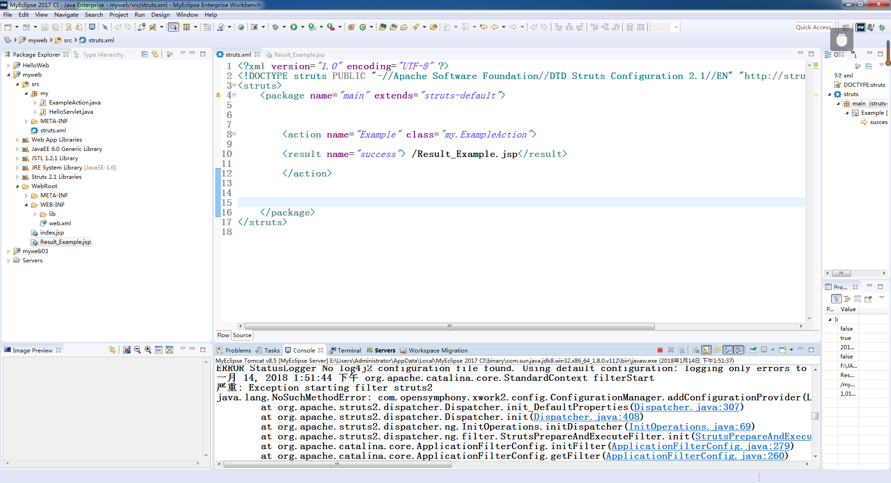Open the Run button dropdown arrow
Image resolution: width=891 pixels, height=483 pixels.
click(x=303, y=27)
